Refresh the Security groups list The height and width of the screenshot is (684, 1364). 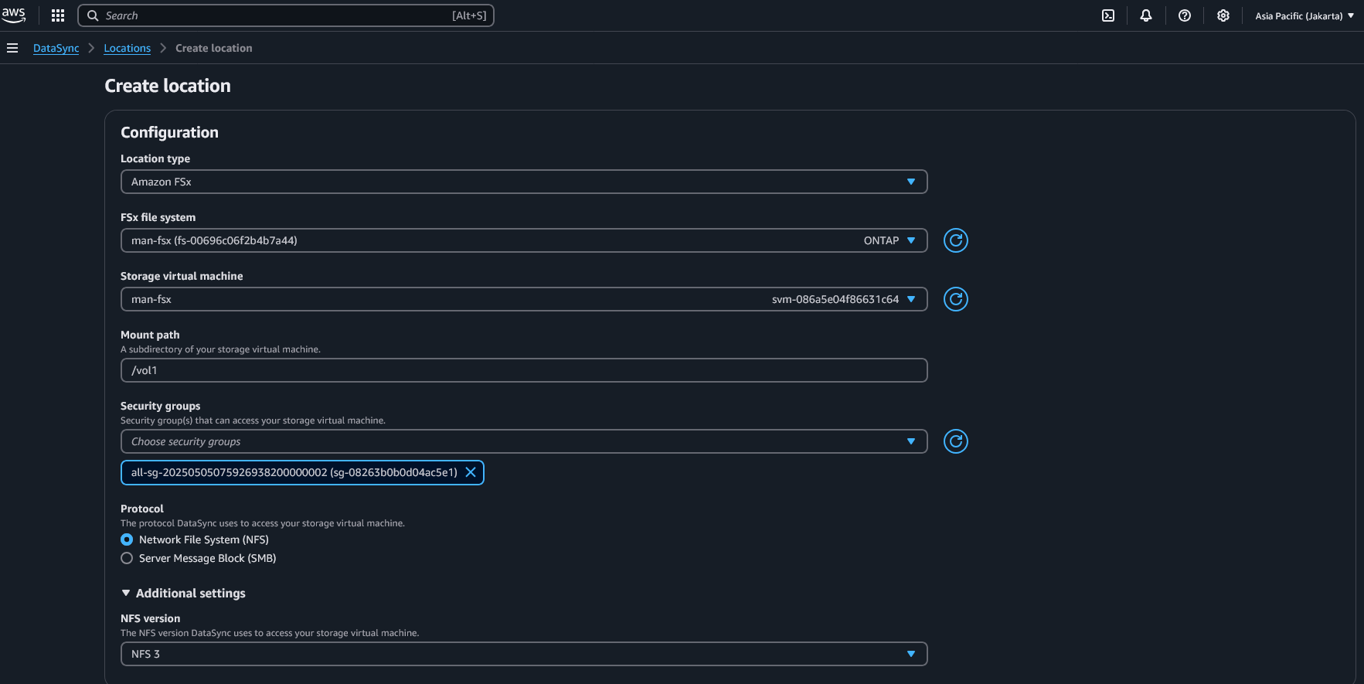[x=956, y=441]
